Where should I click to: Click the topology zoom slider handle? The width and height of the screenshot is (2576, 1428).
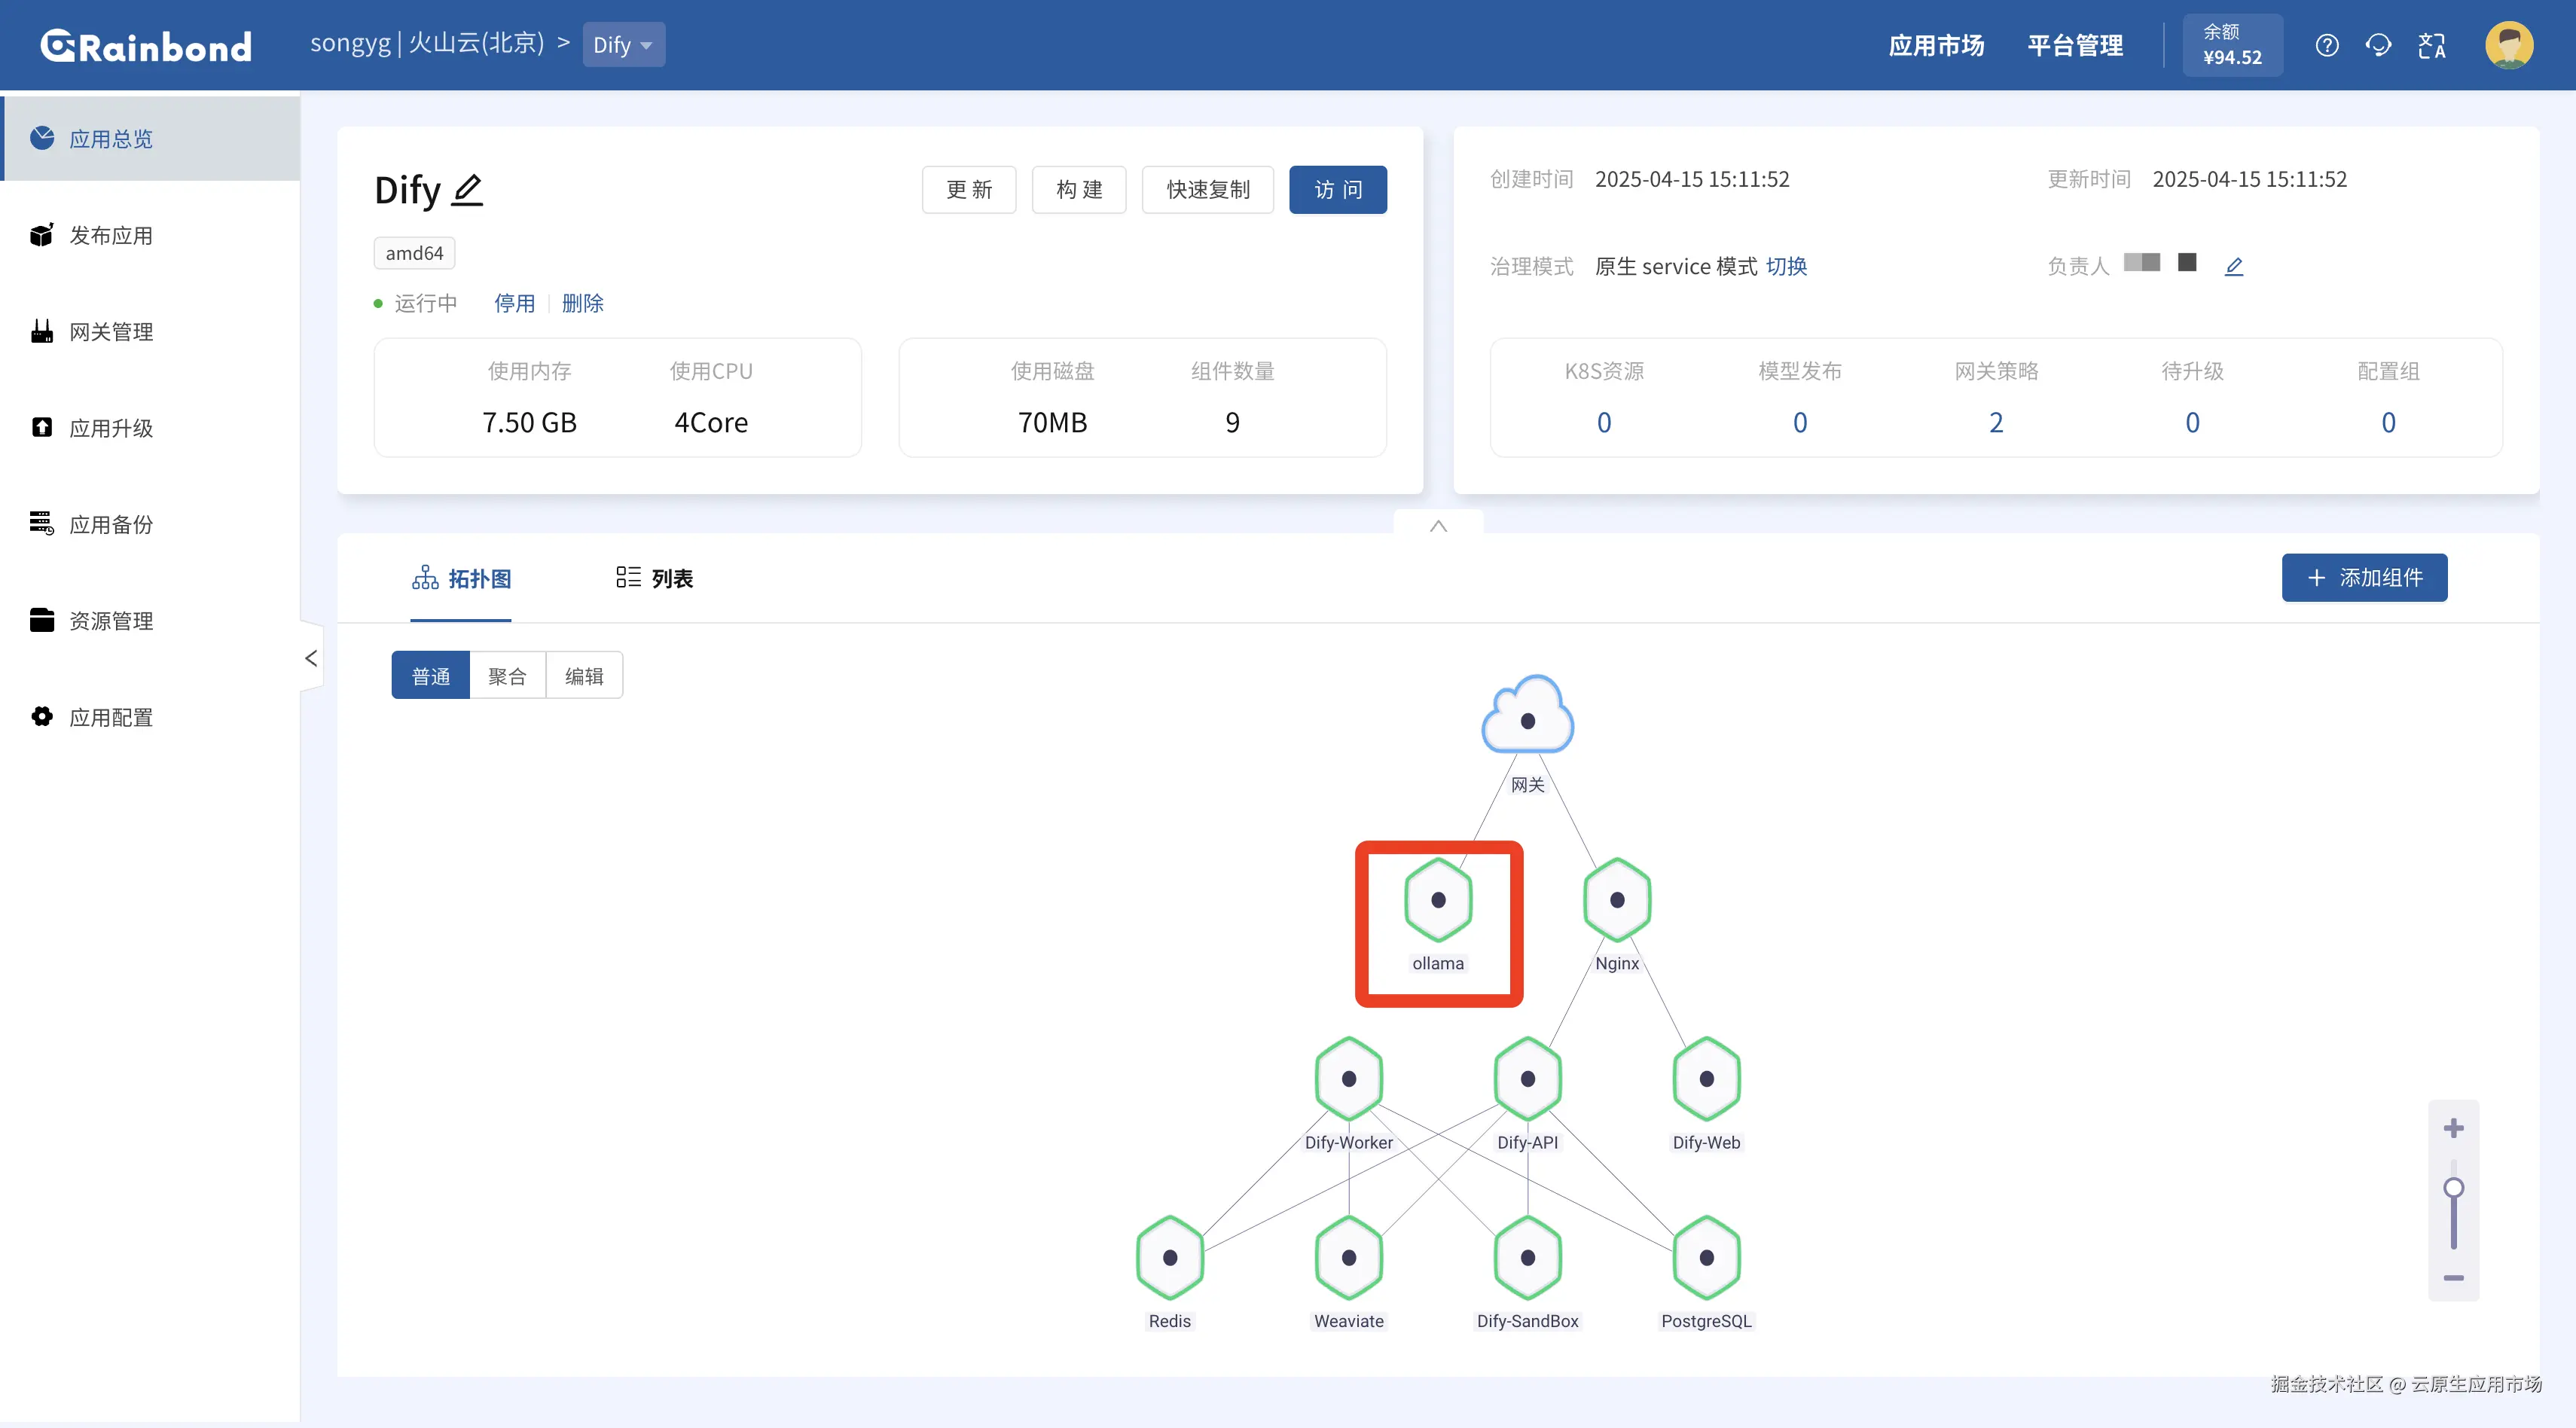point(2453,1187)
